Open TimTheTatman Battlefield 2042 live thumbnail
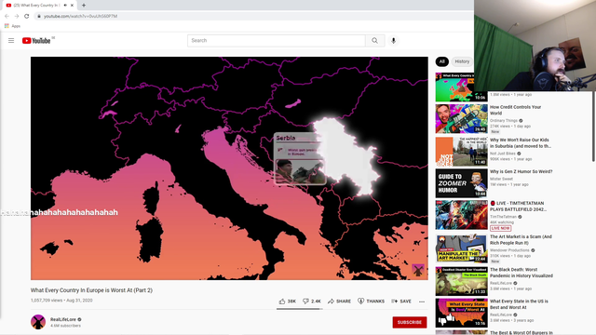 [x=462, y=215]
